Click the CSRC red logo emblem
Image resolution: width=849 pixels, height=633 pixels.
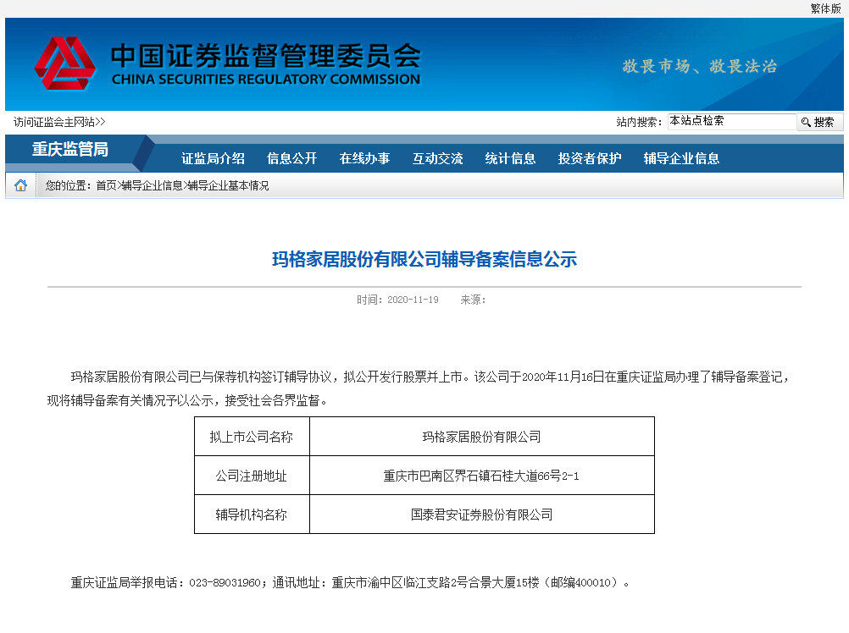pyautogui.click(x=65, y=63)
